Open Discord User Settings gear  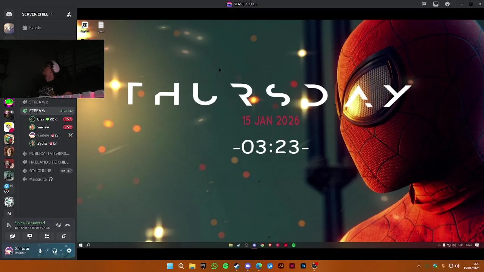click(x=69, y=251)
